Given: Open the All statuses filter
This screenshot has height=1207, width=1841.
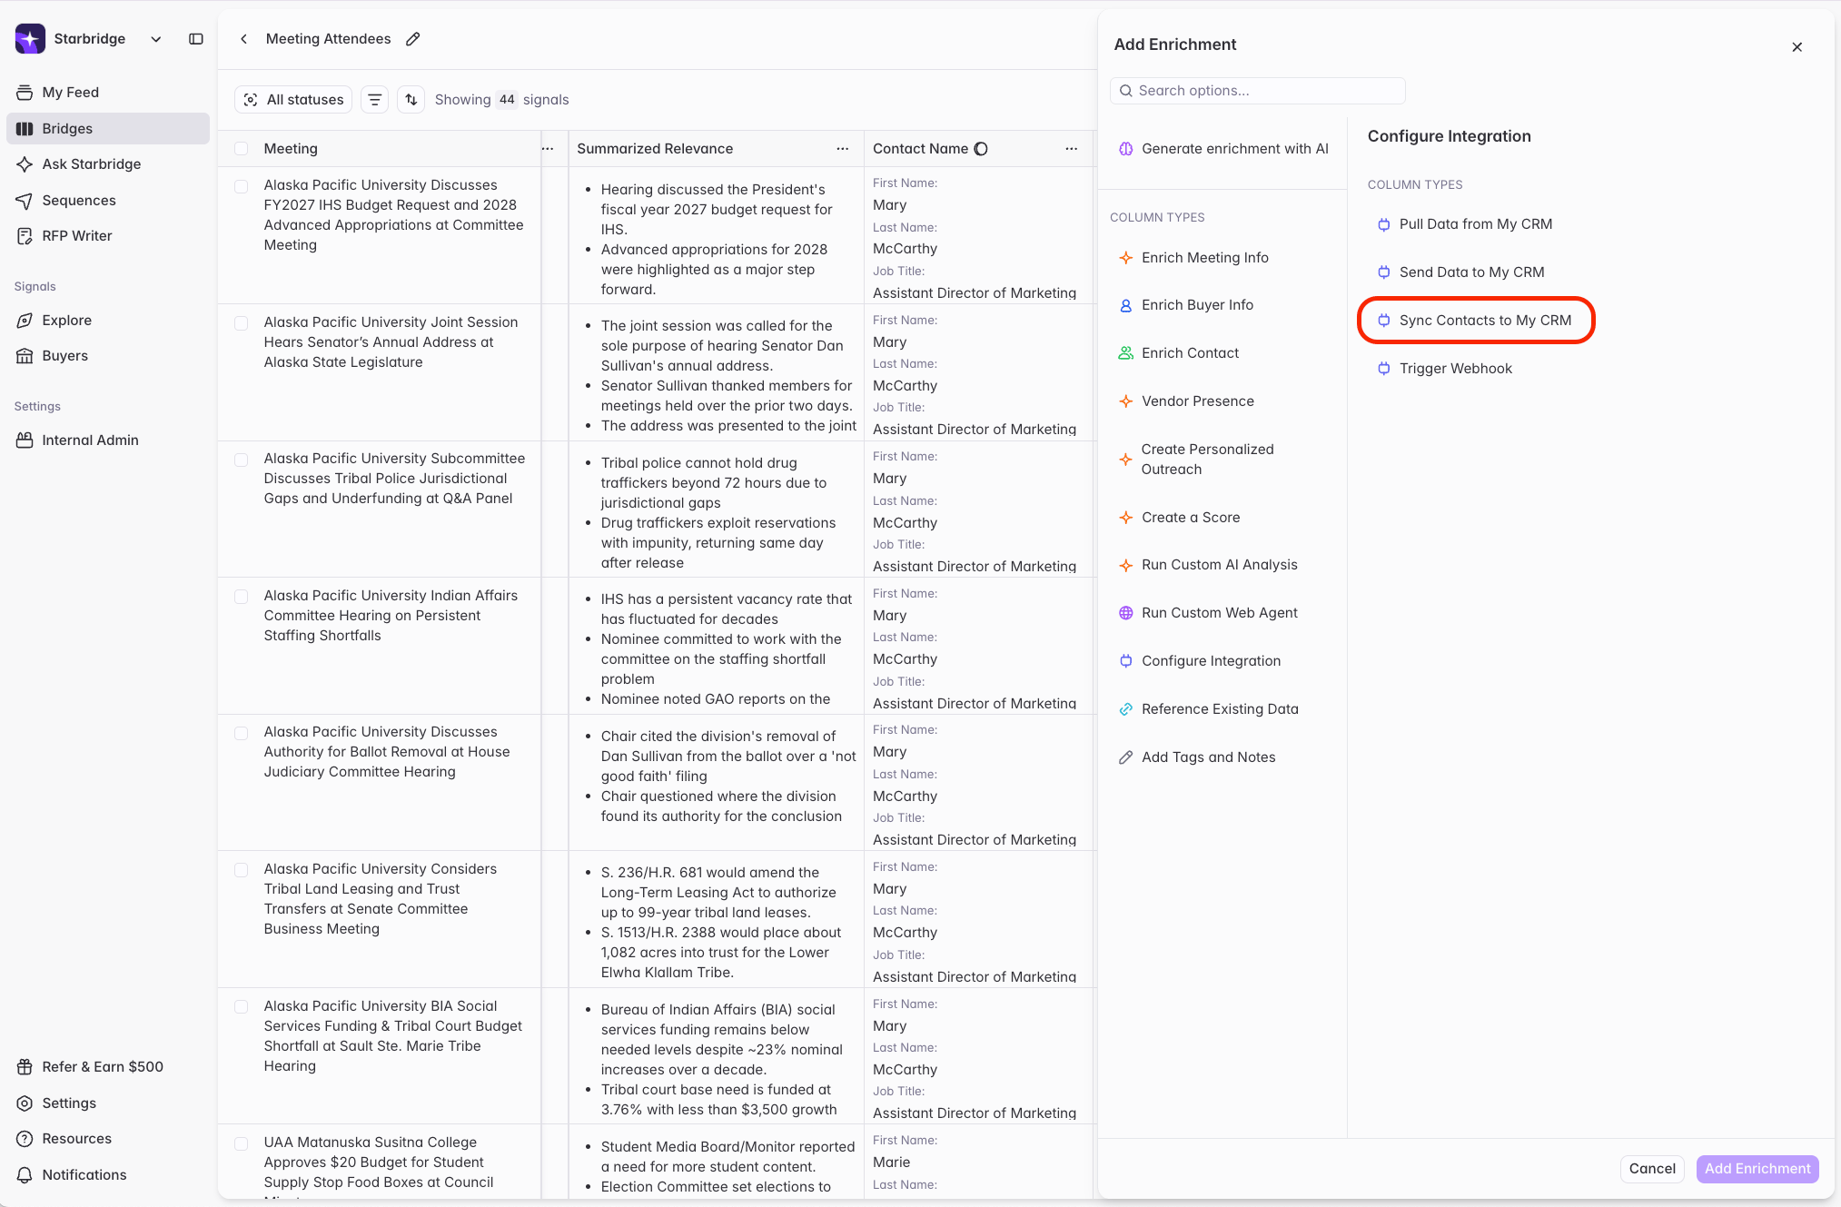Looking at the screenshot, I should (x=293, y=100).
